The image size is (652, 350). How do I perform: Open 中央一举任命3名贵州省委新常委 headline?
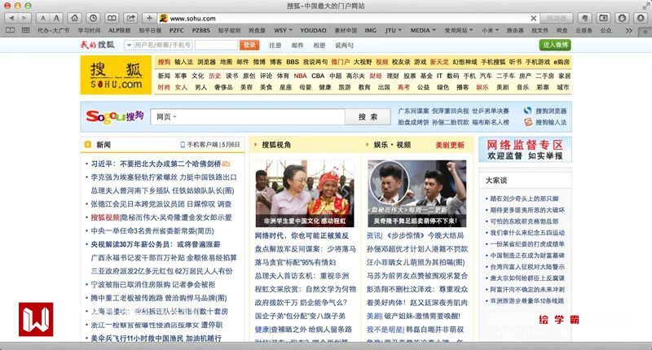[x=152, y=231]
